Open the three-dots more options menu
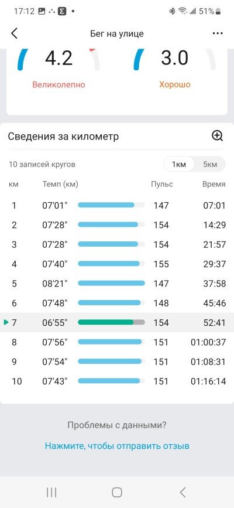Viewport: 234px width, 508px height. (x=216, y=33)
